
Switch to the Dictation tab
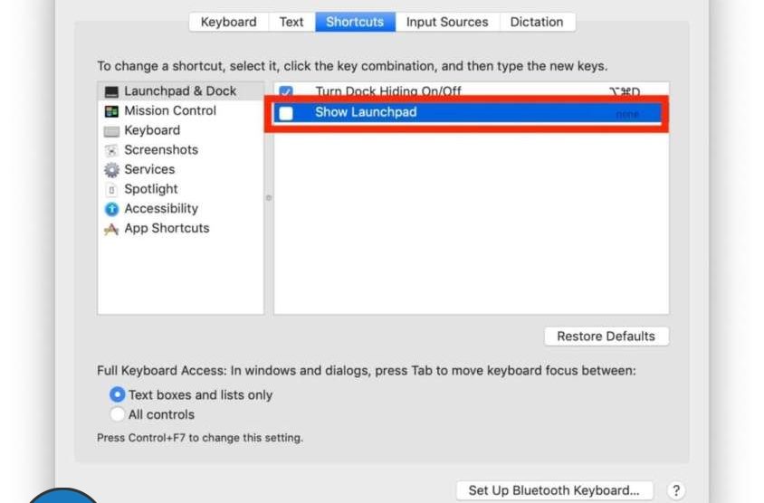tap(537, 22)
